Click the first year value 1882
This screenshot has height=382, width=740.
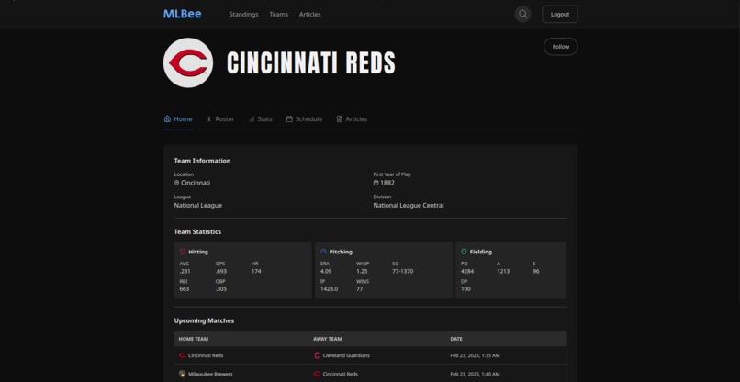pyautogui.click(x=387, y=183)
